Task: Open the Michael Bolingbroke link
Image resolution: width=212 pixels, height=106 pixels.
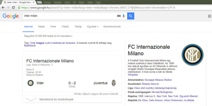Action: pyautogui.click(x=162, y=92)
